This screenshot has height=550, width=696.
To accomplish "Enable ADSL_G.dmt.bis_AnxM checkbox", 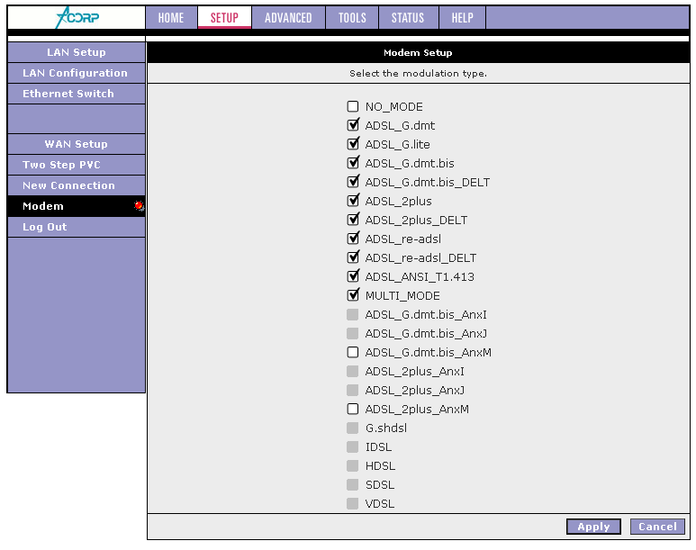I will coord(353,352).
